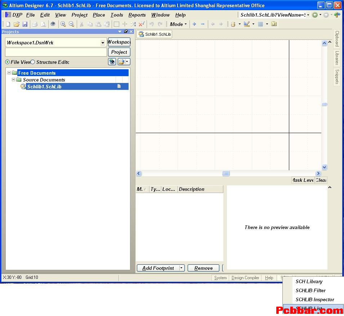Click the layered-books icon beside Structure Editor
This screenshot has height=316, width=344.
112,62
